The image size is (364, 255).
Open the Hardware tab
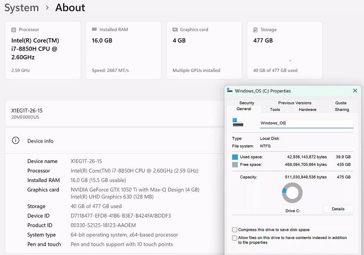[x=307, y=110]
